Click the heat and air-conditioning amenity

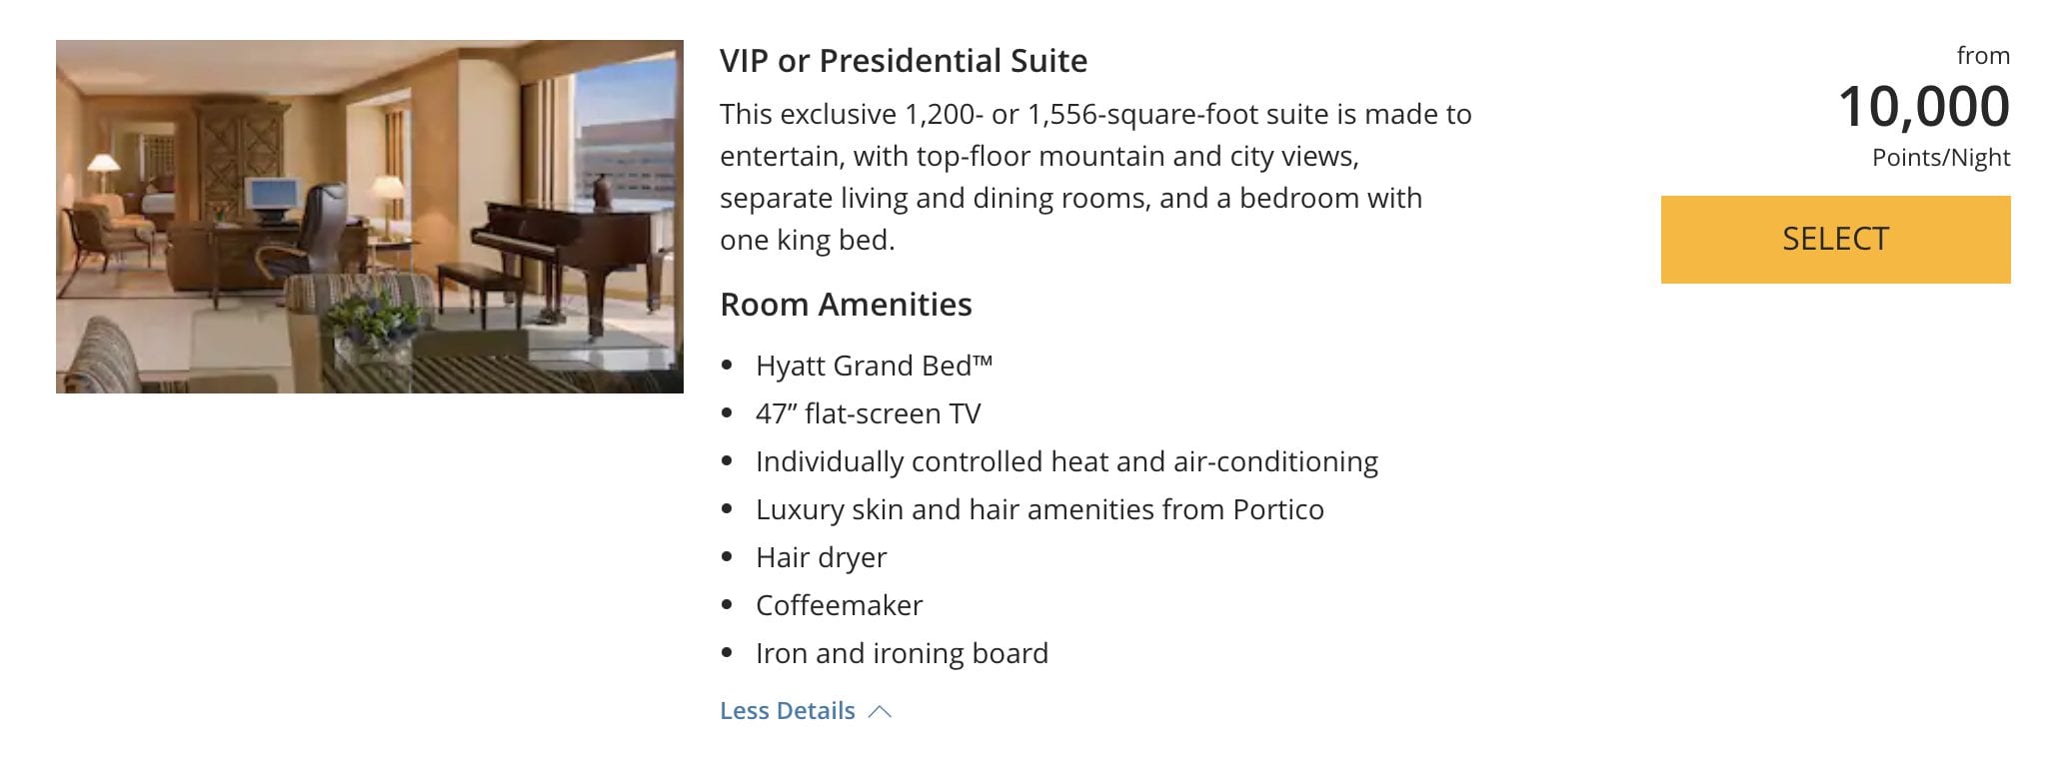point(1067,460)
